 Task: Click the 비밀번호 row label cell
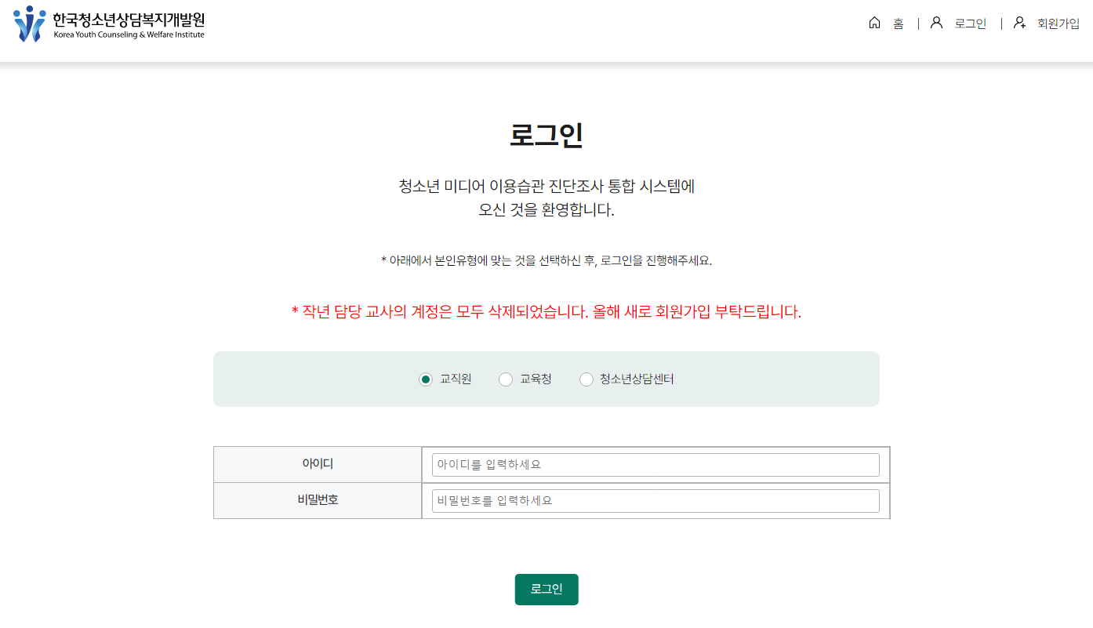[317, 500]
